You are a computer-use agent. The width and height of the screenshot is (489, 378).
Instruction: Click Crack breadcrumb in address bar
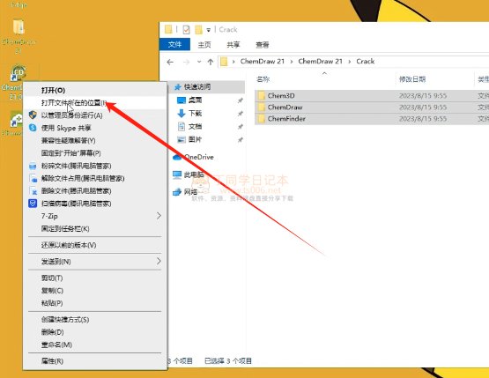[365, 62]
